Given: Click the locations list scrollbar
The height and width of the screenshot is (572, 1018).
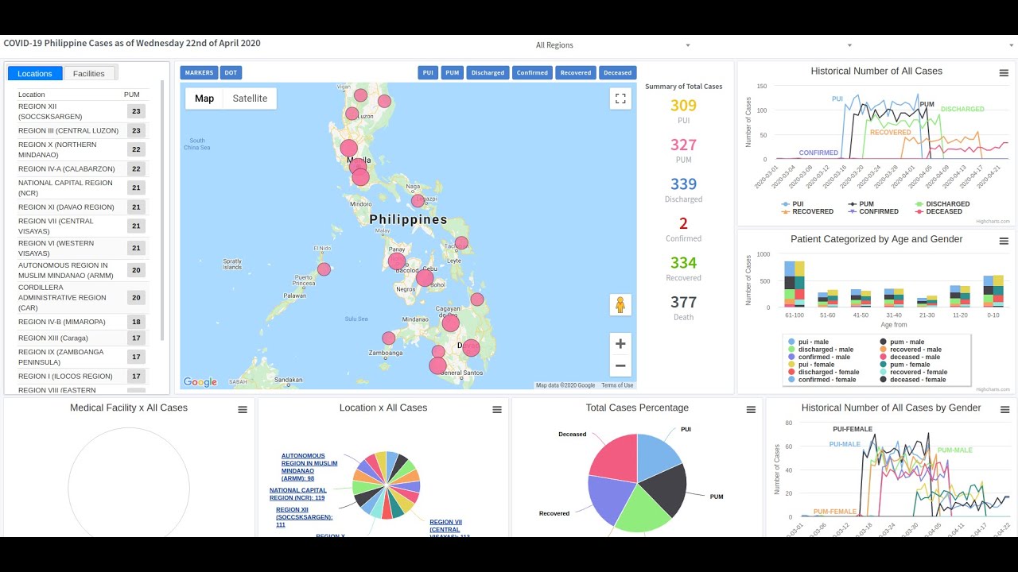Looking at the screenshot, I should pos(163,211).
